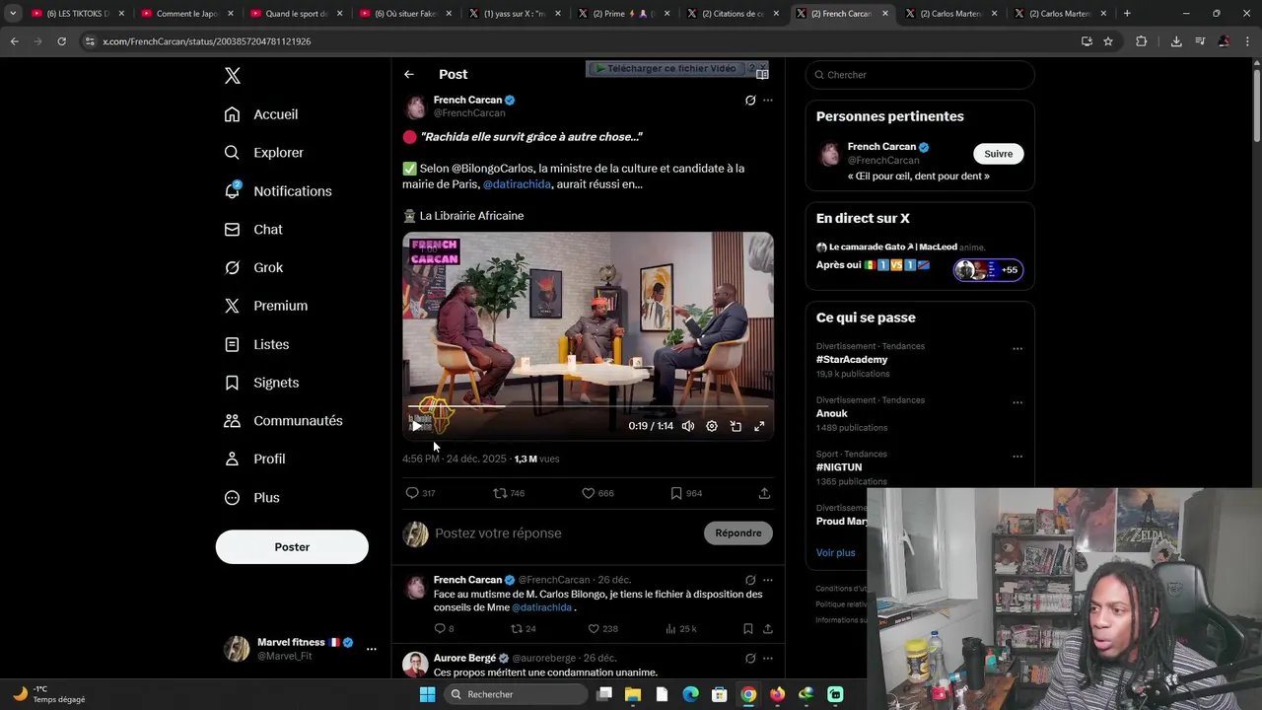Open Chrome extensions puzzle icon

click(x=1142, y=41)
